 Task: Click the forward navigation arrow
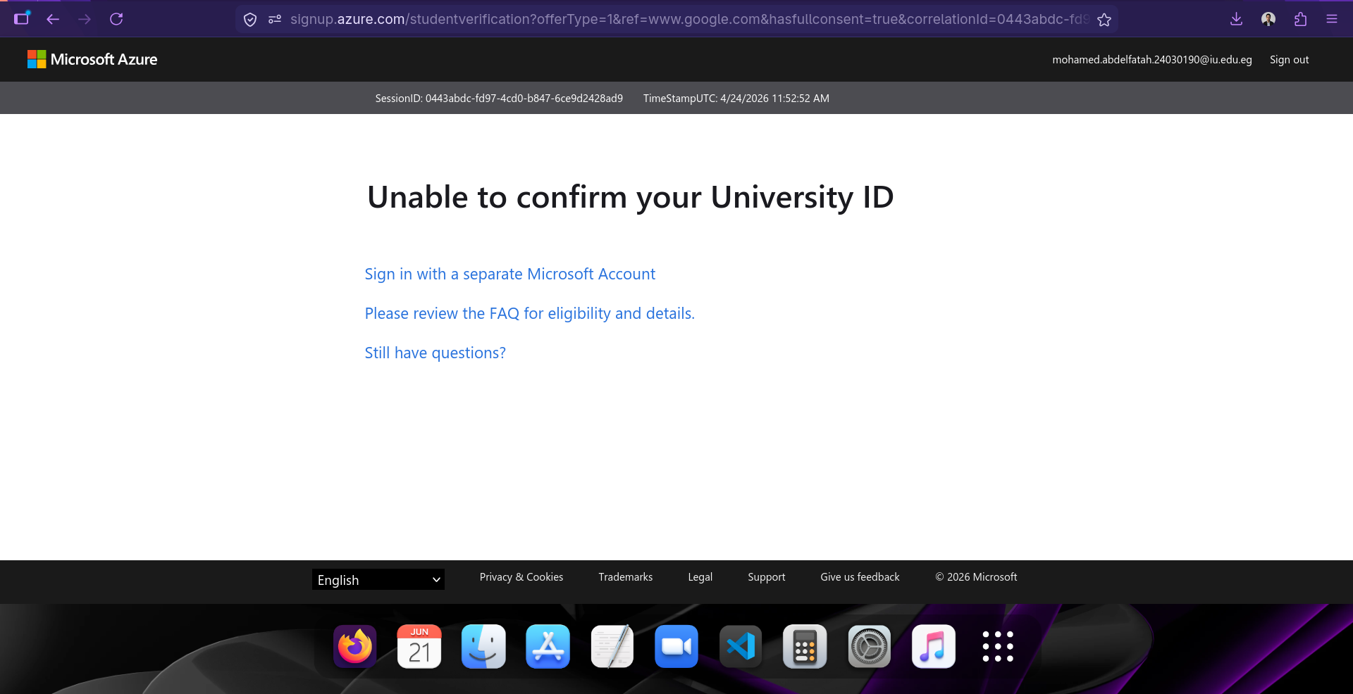85,19
